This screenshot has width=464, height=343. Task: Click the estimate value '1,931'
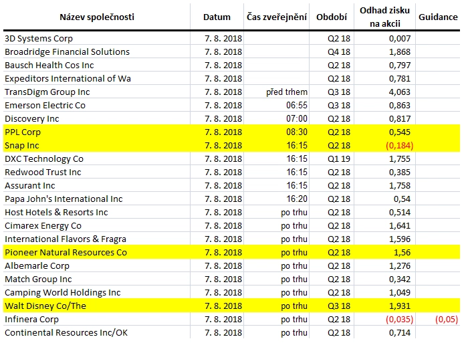(400, 306)
